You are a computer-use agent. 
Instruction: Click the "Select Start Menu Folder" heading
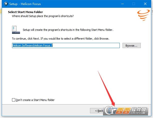[x=25, y=12]
